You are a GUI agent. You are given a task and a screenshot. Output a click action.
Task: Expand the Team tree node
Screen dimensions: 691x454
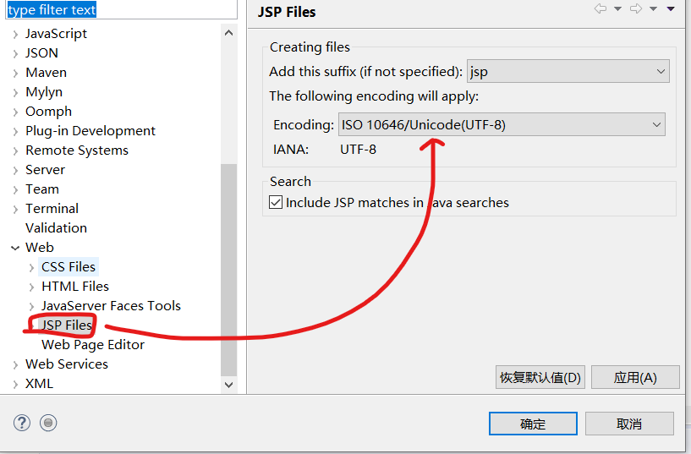tap(15, 189)
